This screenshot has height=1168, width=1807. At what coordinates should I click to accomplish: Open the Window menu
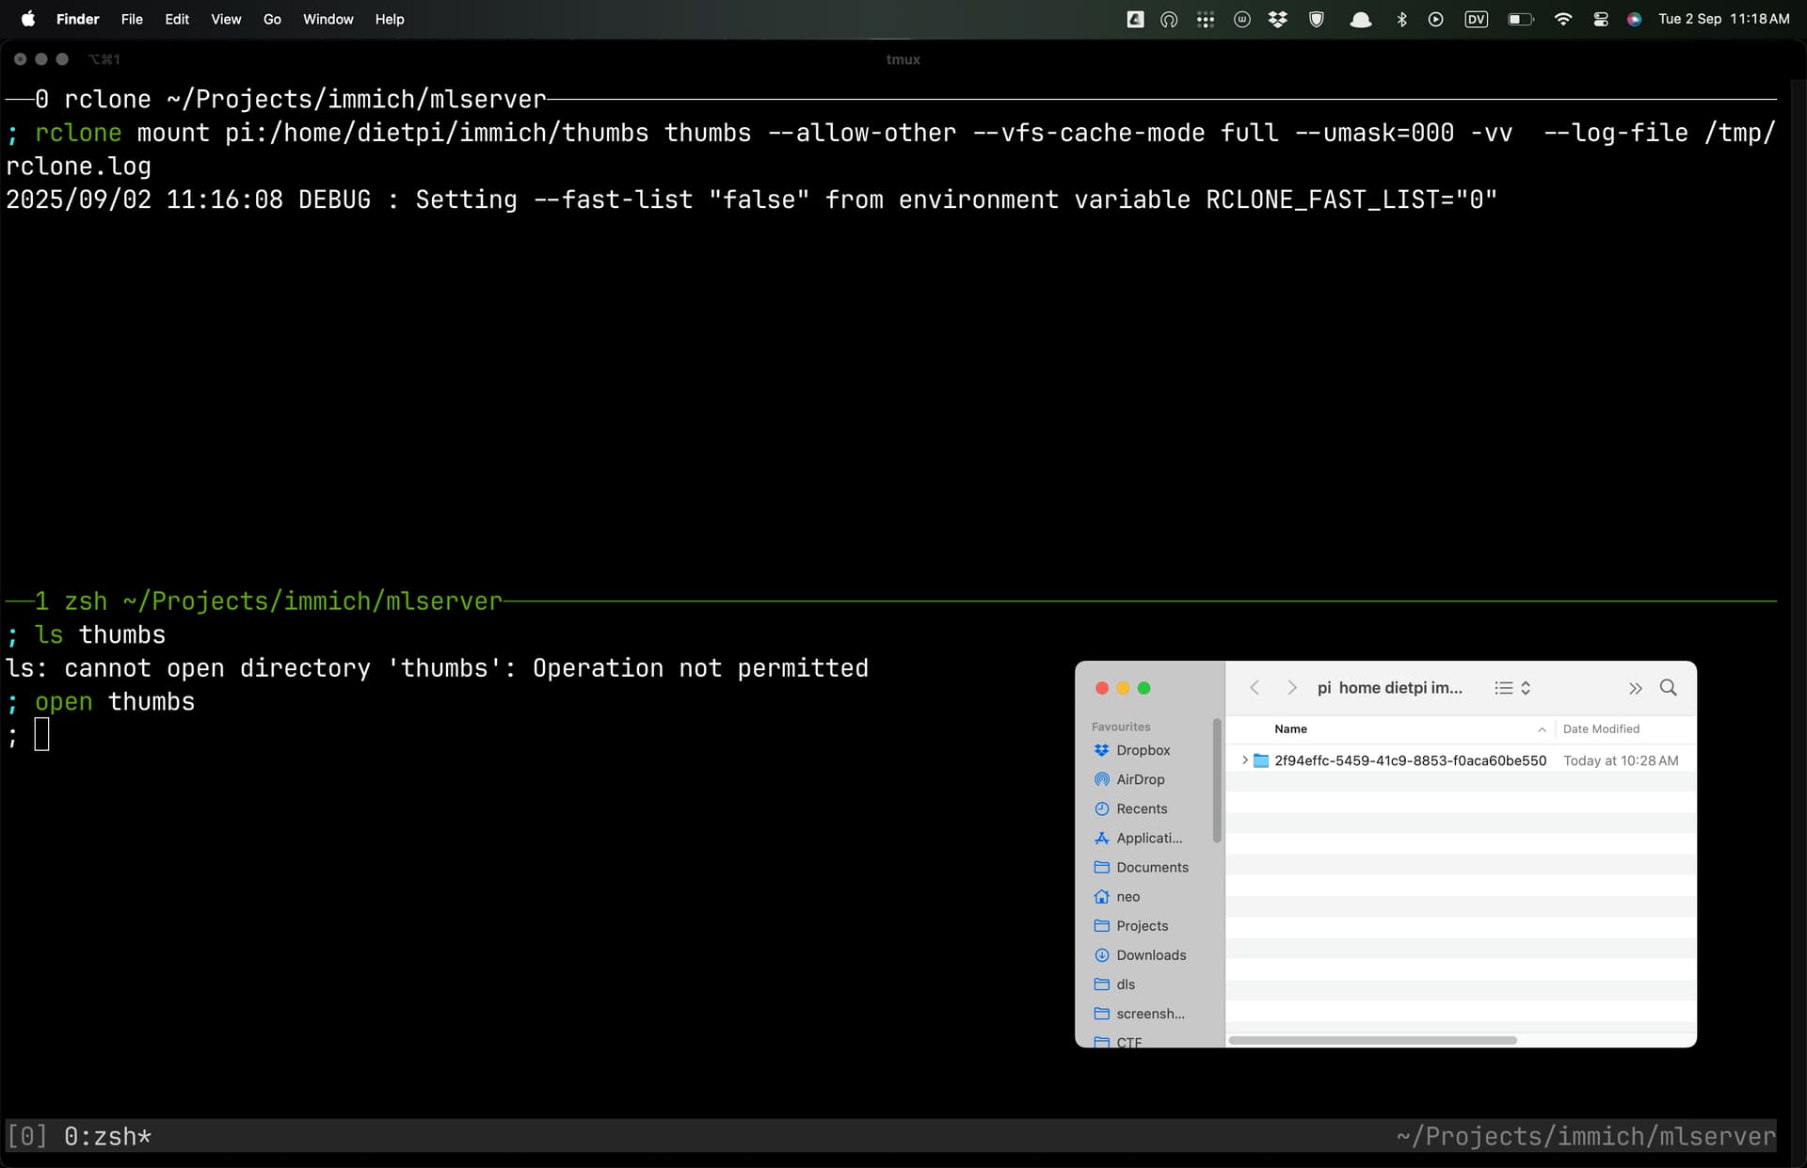point(328,19)
